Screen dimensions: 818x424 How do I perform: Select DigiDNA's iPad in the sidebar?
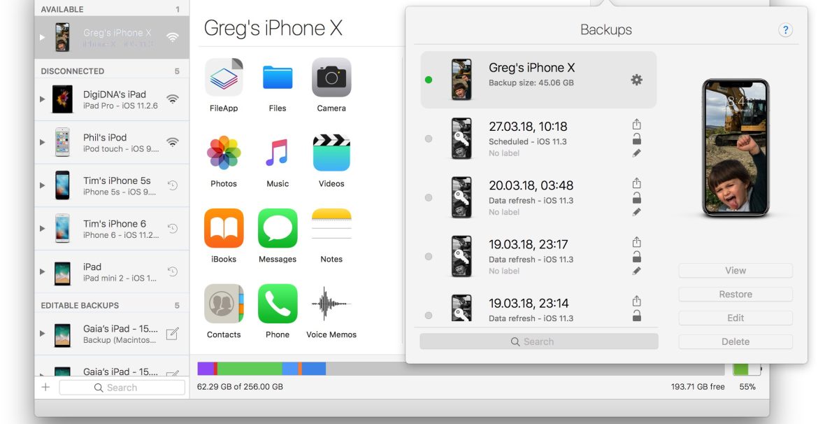[112, 99]
